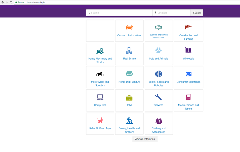Click the browser address bar URL
Screen dimensions: 240x152
(x=36, y=2)
